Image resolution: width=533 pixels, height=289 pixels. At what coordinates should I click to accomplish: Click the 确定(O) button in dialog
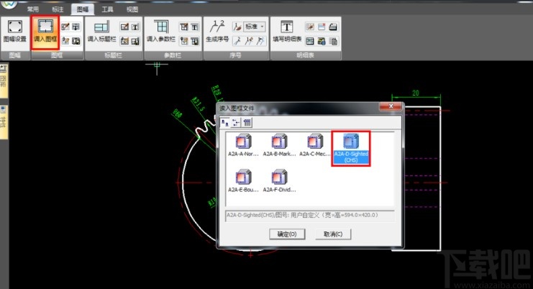(x=287, y=234)
